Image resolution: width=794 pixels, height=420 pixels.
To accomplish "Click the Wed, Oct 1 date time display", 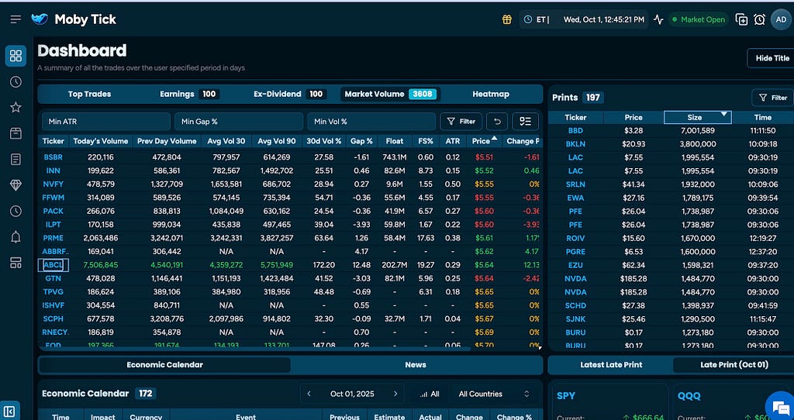I will [x=603, y=19].
